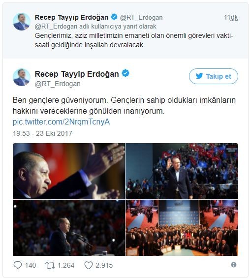This screenshot has width=250, height=278.
Task: Open the 19:53 - 23 Eki 2017 timestamp
Action: (x=42, y=133)
